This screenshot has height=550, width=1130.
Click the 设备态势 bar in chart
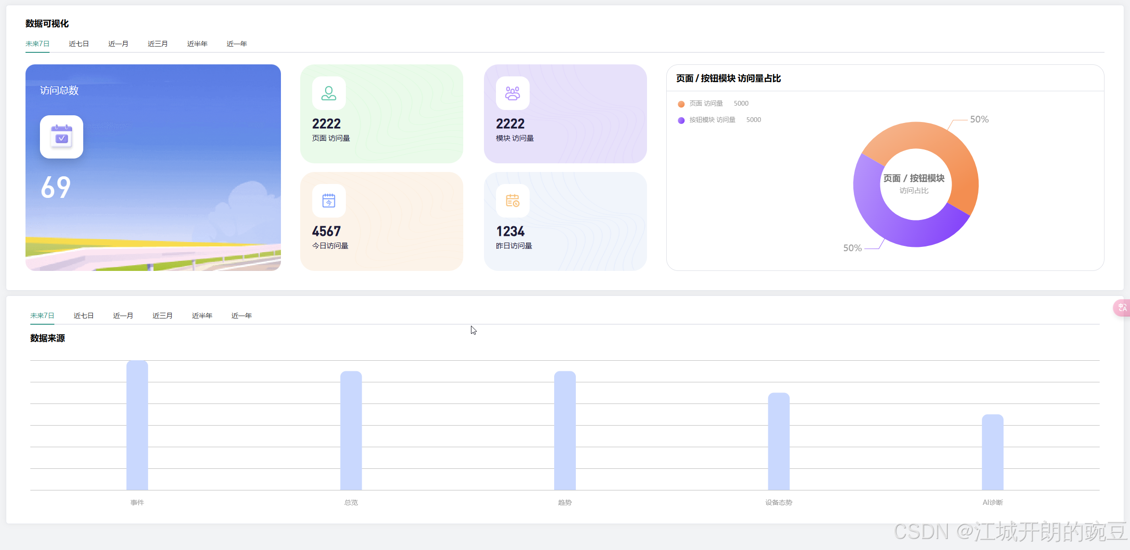(x=778, y=441)
